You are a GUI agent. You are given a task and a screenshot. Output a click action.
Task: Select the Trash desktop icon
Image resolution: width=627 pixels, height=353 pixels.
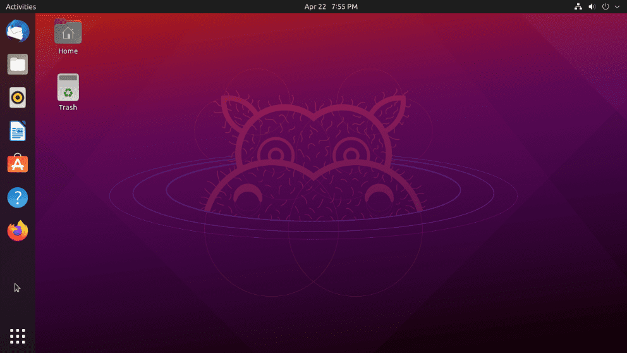pyautogui.click(x=68, y=87)
